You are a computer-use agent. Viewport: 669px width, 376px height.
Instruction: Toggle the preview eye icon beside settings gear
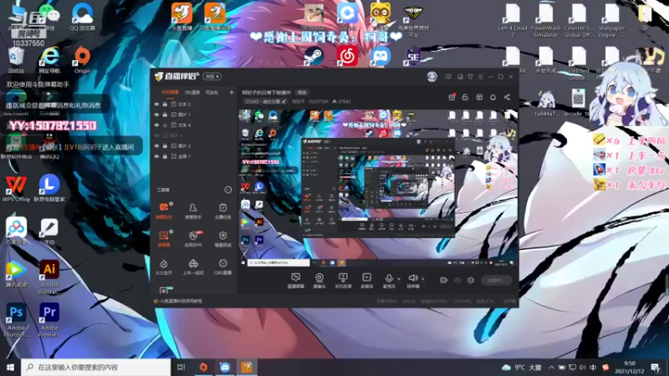coord(457,280)
